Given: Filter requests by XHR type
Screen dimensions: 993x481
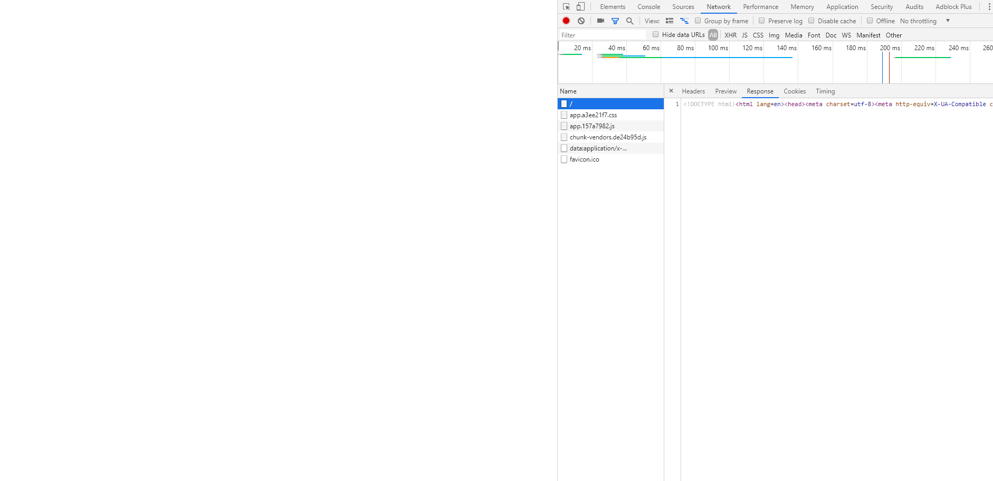Looking at the screenshot, I should (730, 35).
